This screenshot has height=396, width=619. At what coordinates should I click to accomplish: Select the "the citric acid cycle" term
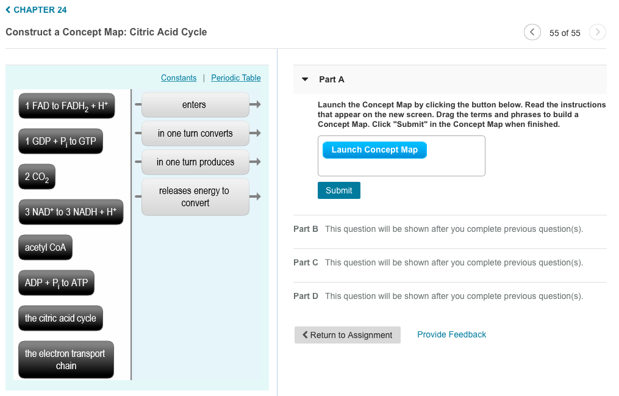(x=60, y=318)
